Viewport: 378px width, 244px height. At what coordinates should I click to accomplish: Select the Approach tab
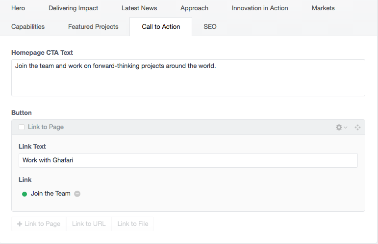(x=194, y=8)
